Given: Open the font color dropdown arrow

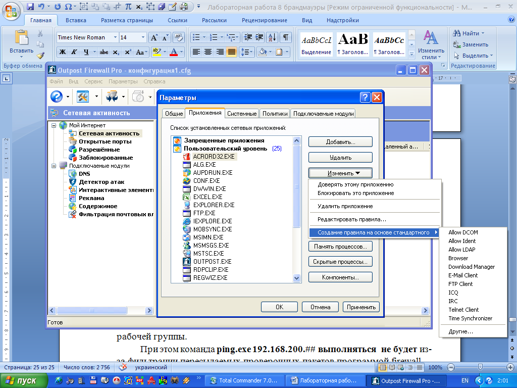Looking at the screenshot, I should 181,52.
